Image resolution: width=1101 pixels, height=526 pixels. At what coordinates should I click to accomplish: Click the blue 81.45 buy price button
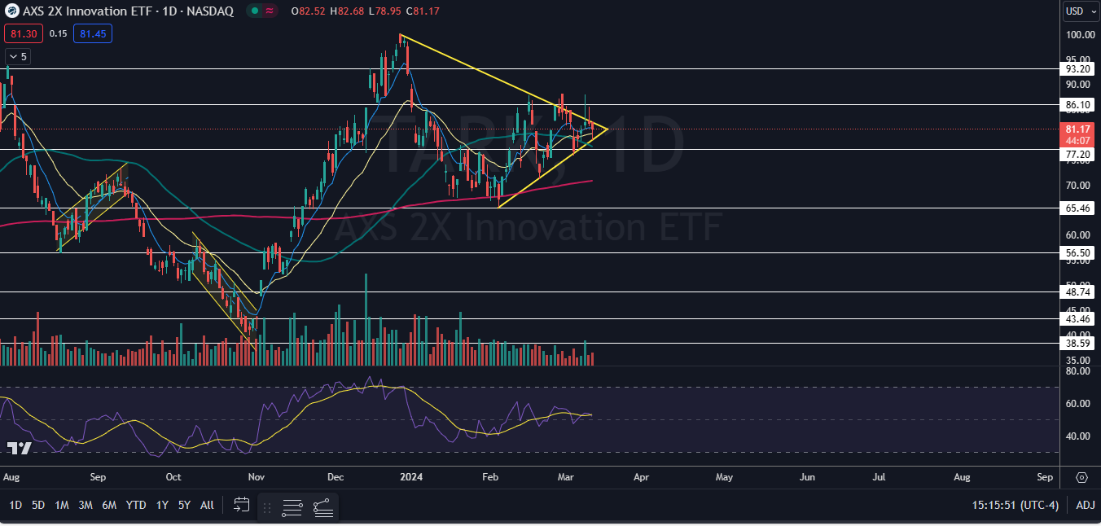click(93, 33)
